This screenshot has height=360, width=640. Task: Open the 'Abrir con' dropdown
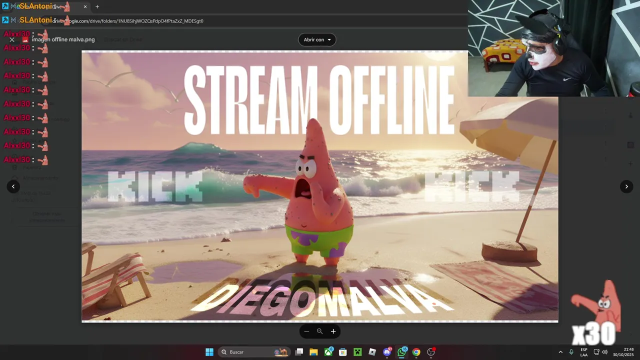click(x=317, y=39)
